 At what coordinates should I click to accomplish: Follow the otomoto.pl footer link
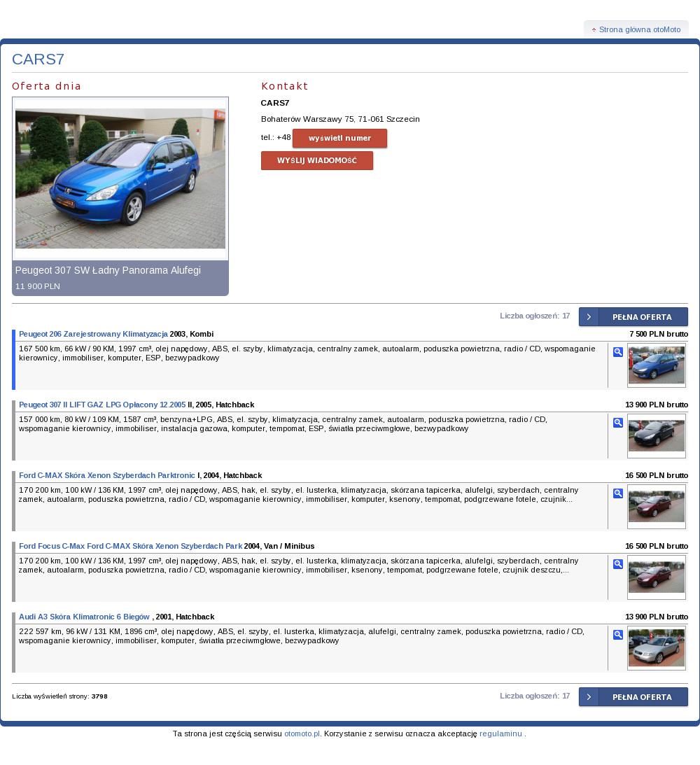(302, 734)
